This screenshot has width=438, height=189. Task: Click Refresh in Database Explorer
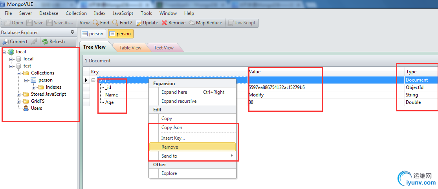pyautogui.click(x=53, y=42)
